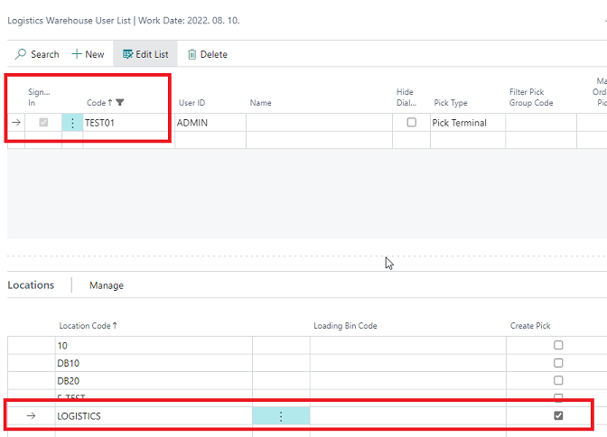Select the TEST01 row arrow indicator
This screenshot has width=607, height=437.
tap(15, 123)
